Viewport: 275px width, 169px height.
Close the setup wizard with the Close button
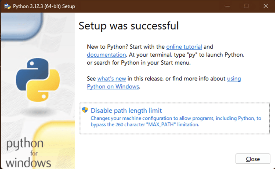[253, 159]
